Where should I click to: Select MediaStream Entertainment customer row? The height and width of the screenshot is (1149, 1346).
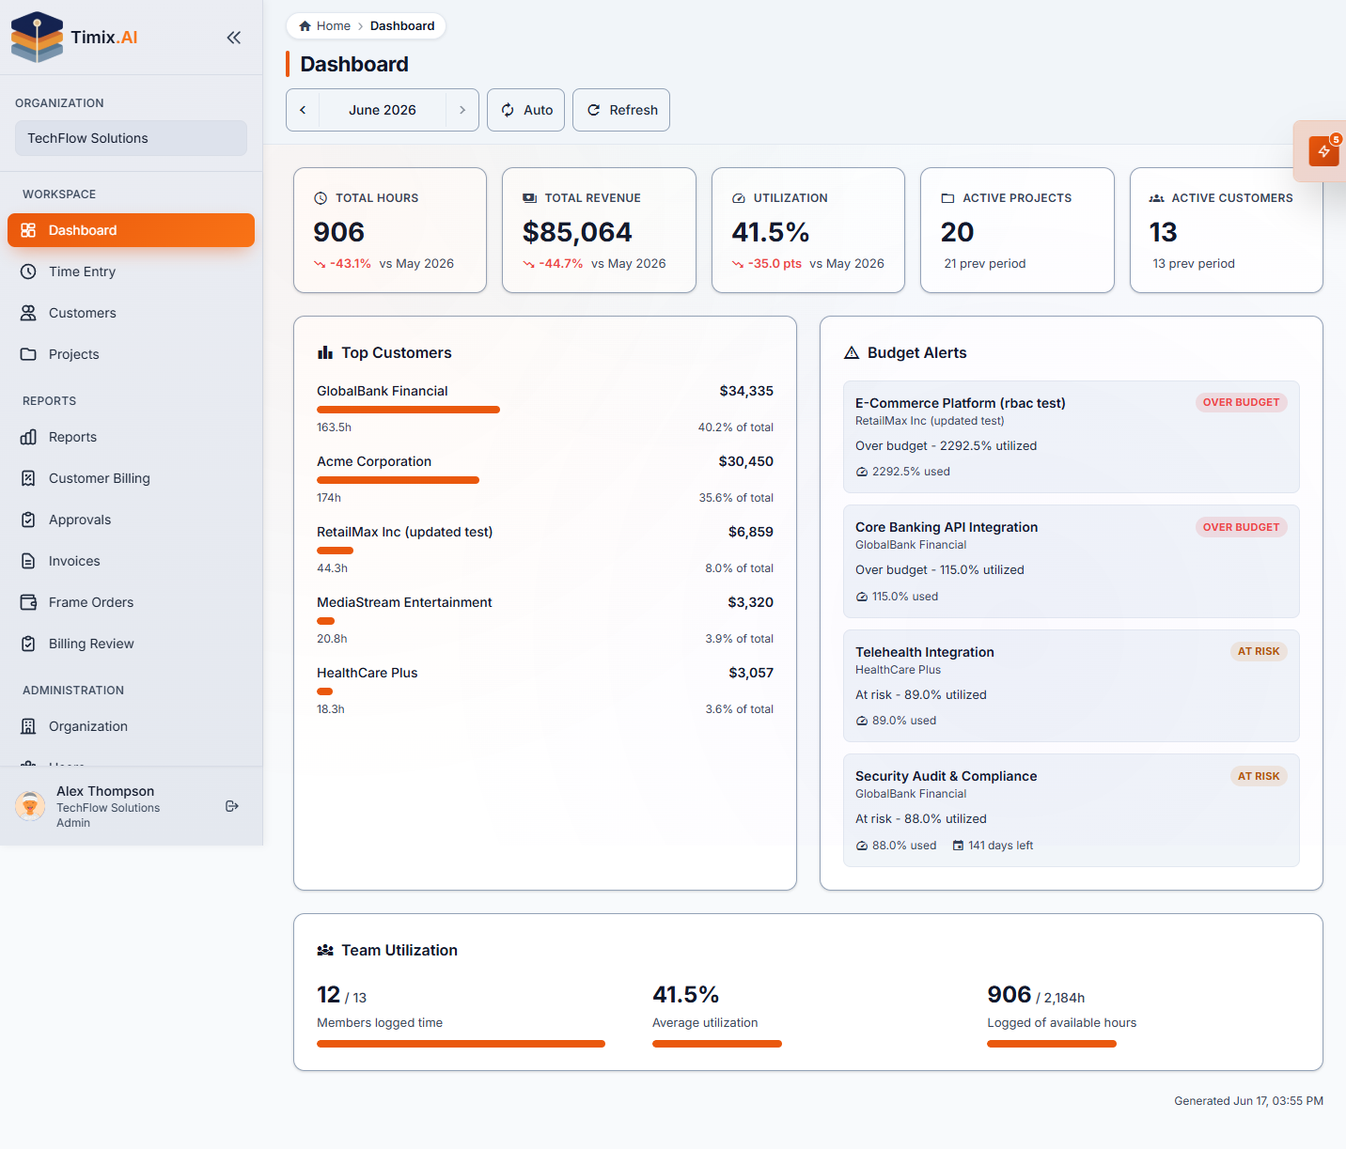[x=545, y=620]
